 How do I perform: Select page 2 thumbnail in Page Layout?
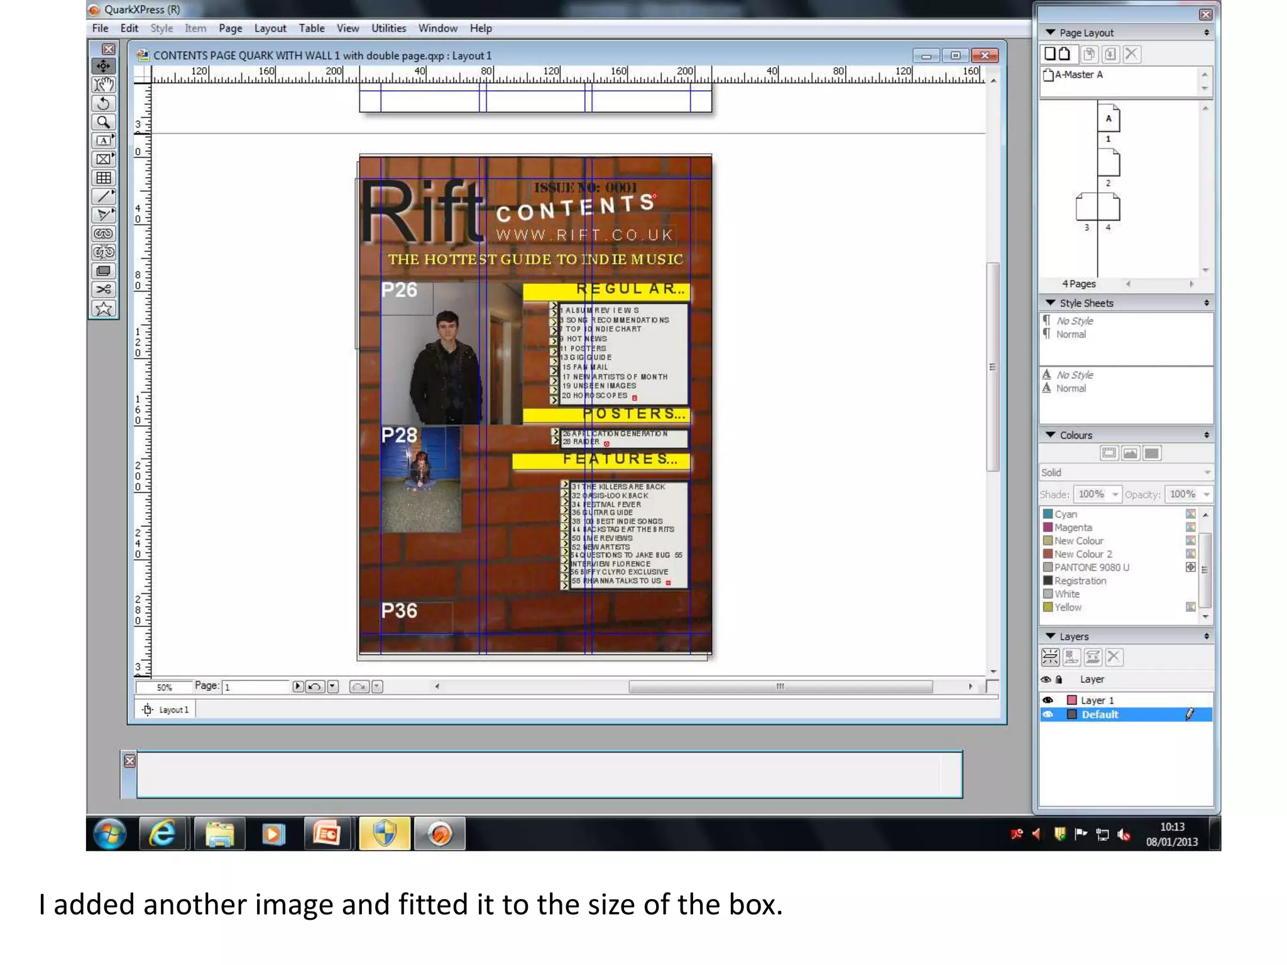1109,163
